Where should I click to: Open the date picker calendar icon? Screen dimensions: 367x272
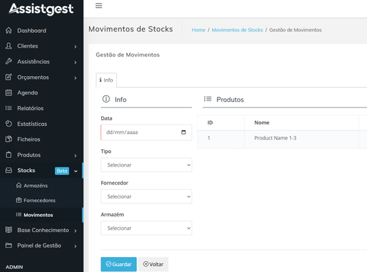[x=183, y=133]
